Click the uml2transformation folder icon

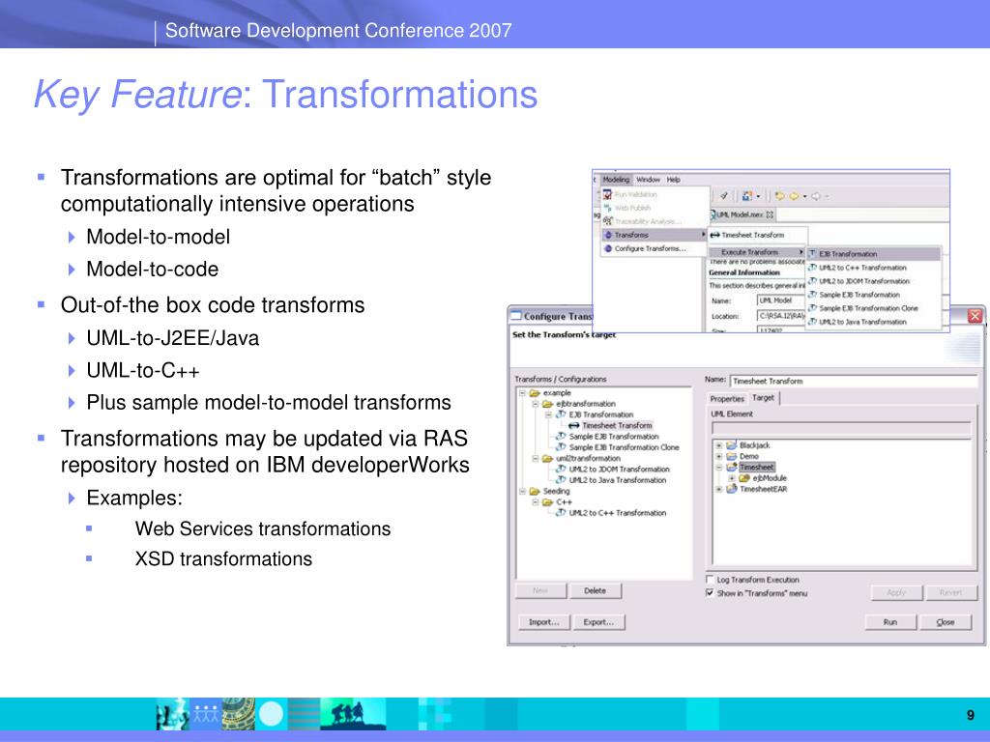547,459
